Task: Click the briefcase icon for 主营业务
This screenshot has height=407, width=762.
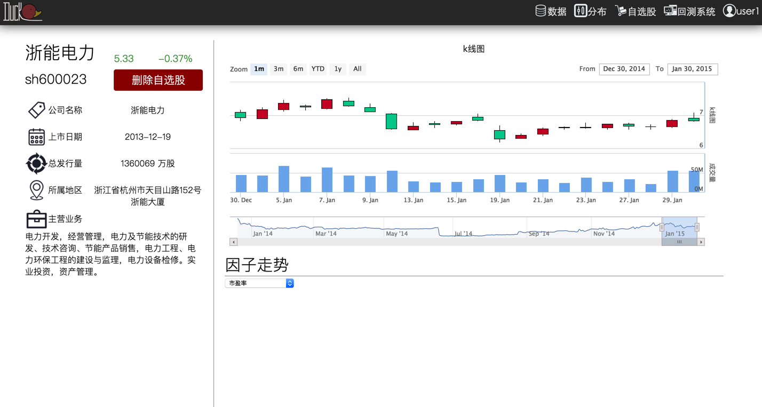Action: click(x=36, y=219)
